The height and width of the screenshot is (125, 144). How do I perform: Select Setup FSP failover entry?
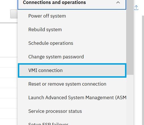(x=72, y=123)
